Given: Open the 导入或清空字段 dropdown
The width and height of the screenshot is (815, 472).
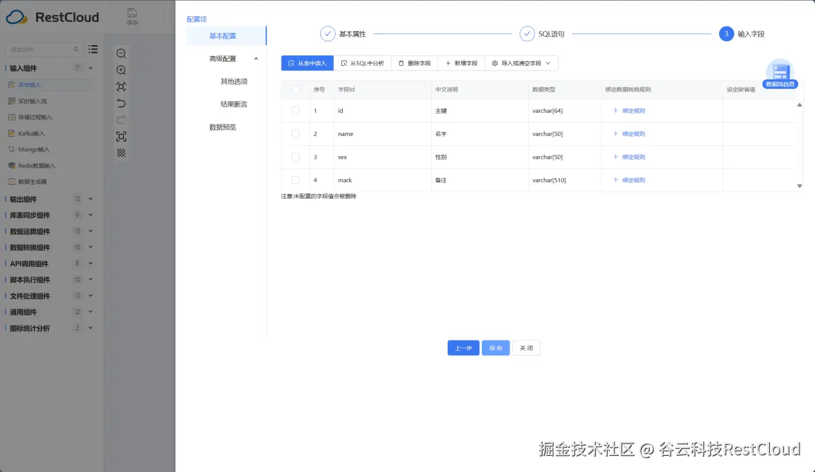Looking at the screenshot, I should [521, 63].
